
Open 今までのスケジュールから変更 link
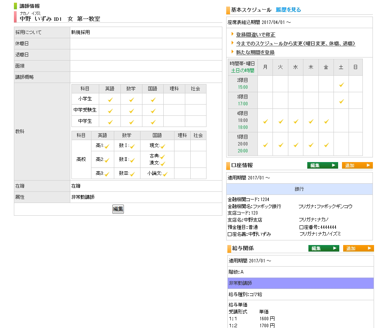pyautogui.click(x=295, y=44)
